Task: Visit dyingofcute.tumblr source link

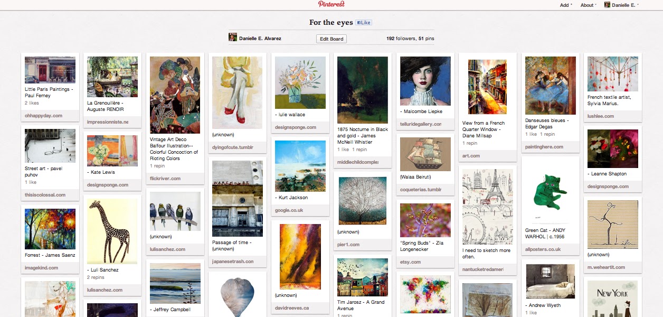Action: click(x=233, y=147)
